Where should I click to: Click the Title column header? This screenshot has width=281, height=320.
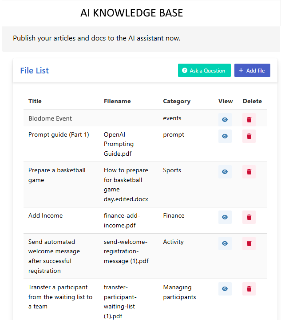[x=35, y=101]
